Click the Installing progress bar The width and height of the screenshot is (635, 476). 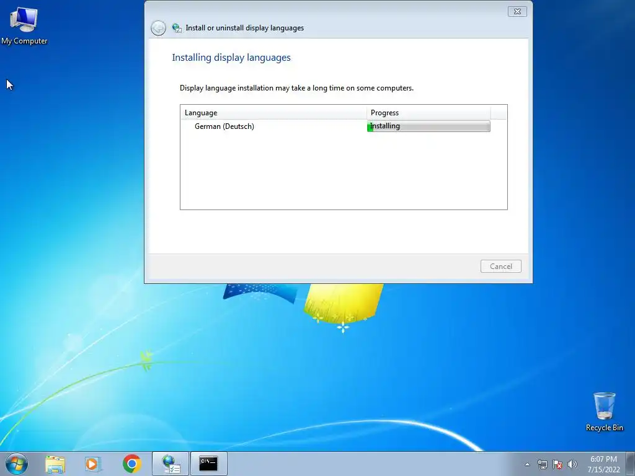[x=429, y=126]
